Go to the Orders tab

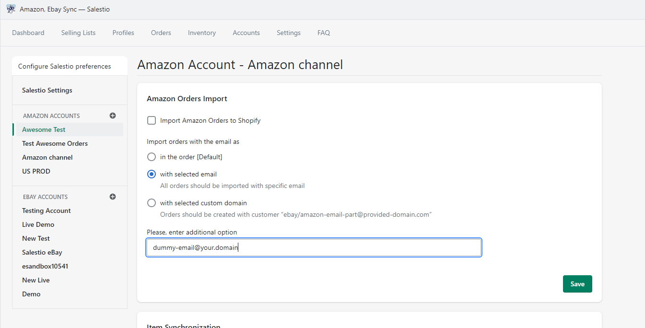click(x=161, y=33)
